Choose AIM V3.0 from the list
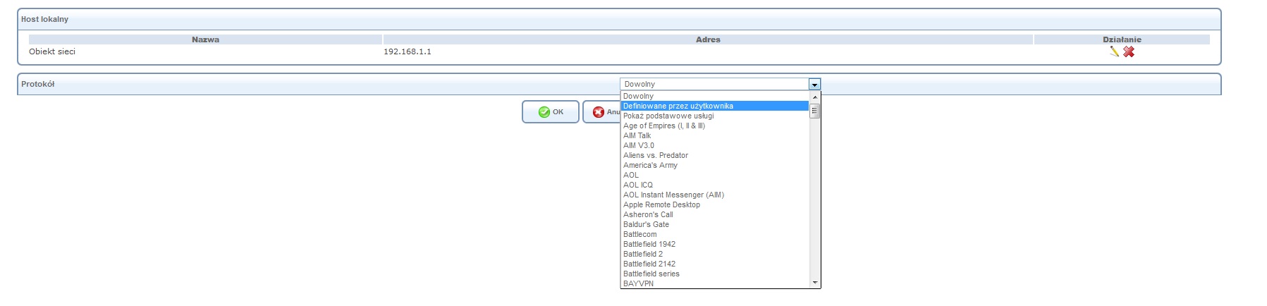 click(715, 145)
